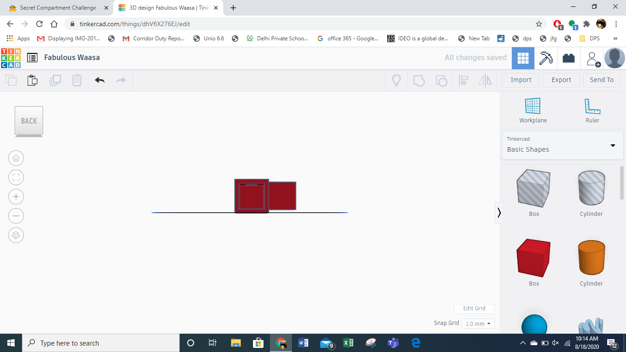Open the Corridor Duty Repo bookmark
Screen dimensions: 626x352
pyautogui.click(x=154, y=38)
